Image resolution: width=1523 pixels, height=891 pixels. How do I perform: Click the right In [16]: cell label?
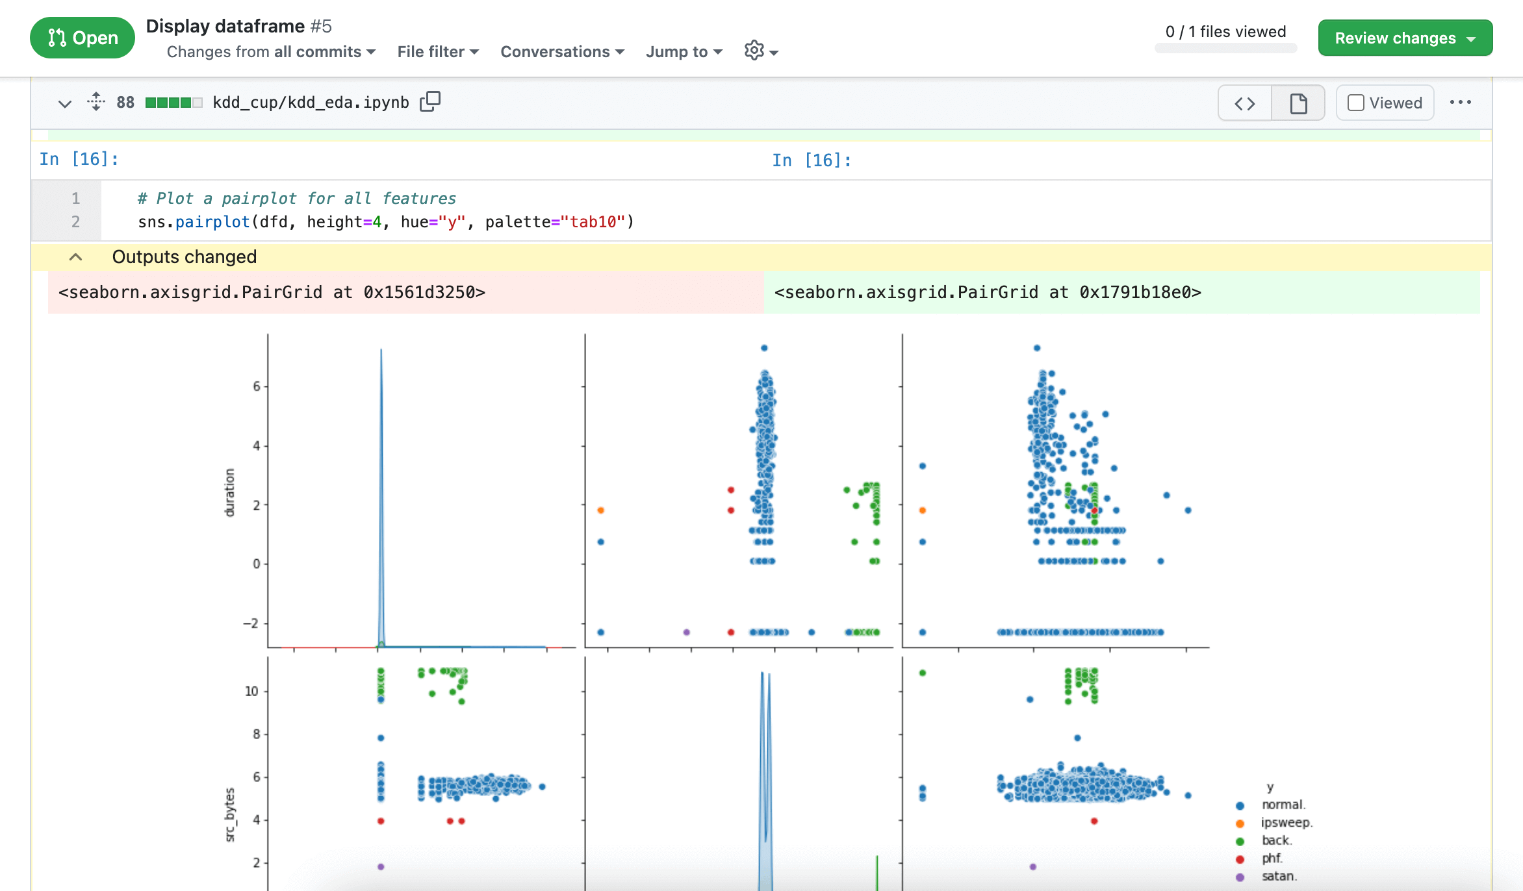[x=812, y=160]
